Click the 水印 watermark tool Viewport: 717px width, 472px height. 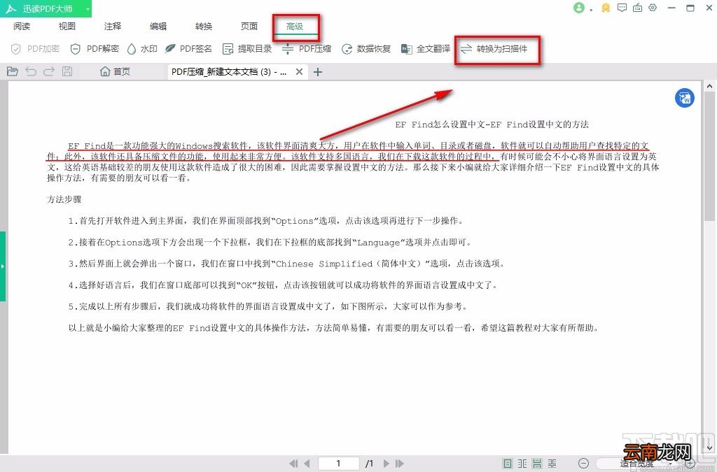point(141,48)
